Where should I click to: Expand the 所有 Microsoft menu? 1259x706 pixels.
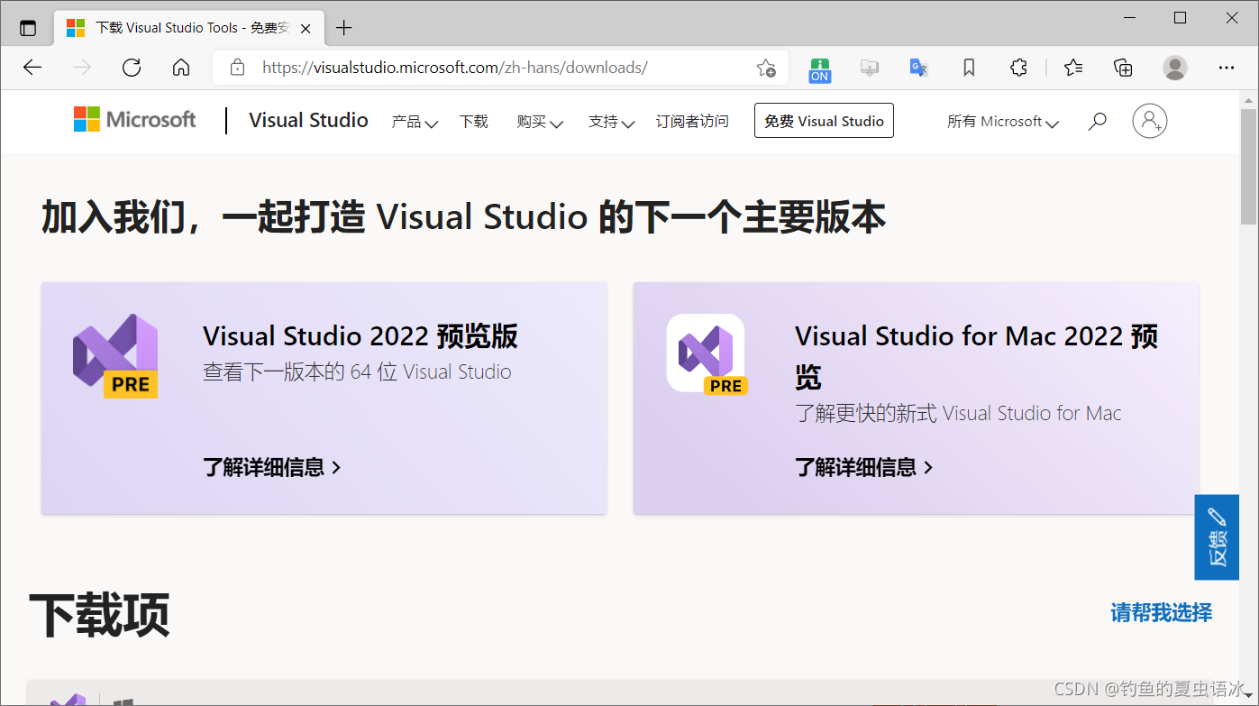coord(1003,122)
